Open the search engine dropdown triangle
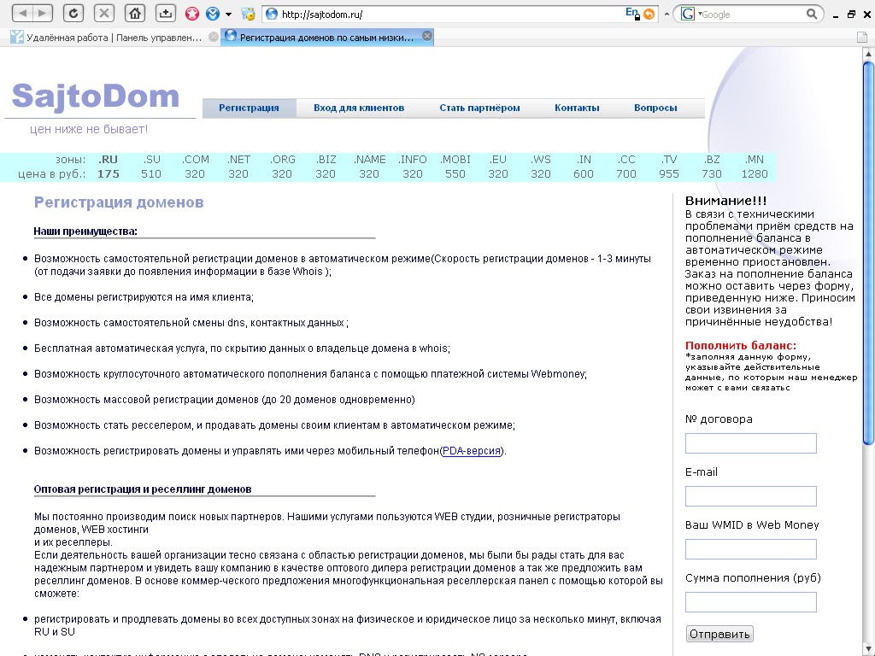The width and height of the screenshot is (875, 656). [701, 14]
